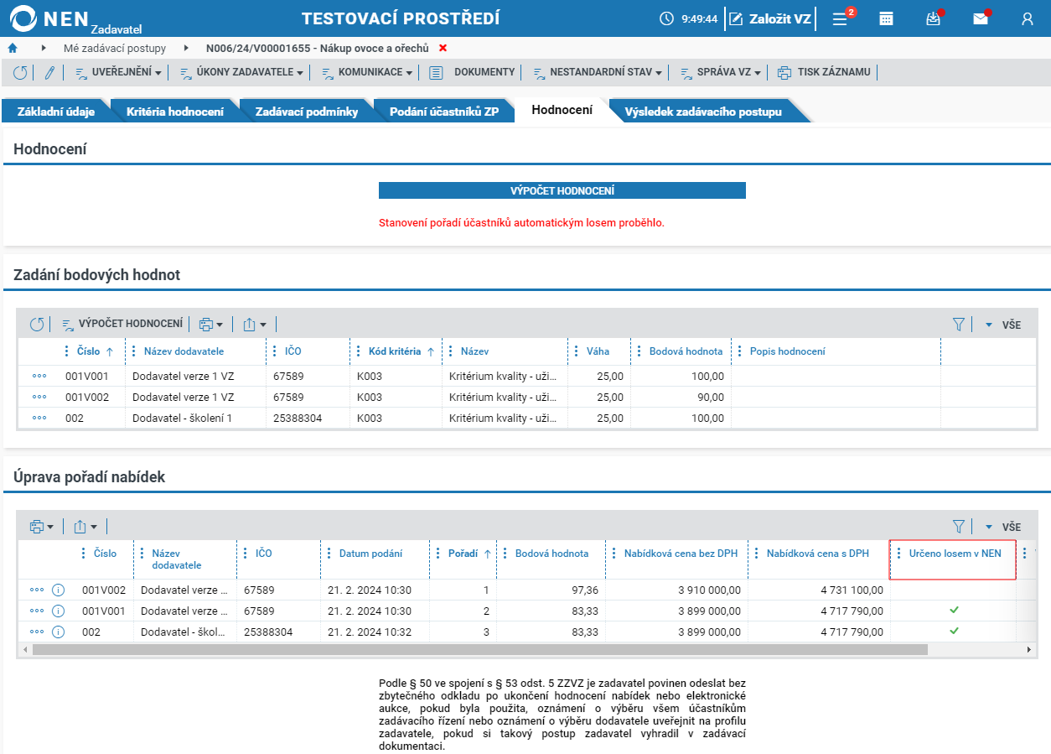Image resolution: width=1051 pixels, height=754 pixels.
Task: Open the UVEŘEJNĚNÍ dropdown menu
Action: point(118,73)
